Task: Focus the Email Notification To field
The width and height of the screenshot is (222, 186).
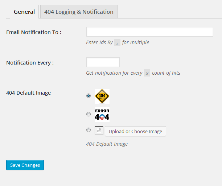Action: coord(150,32)
